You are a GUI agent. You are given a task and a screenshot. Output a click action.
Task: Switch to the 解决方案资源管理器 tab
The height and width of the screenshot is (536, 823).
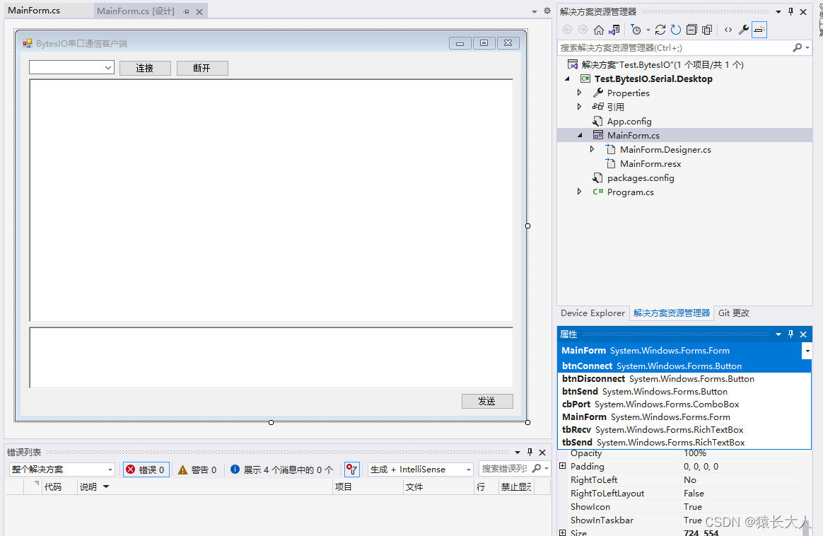[x=671, y=313]
